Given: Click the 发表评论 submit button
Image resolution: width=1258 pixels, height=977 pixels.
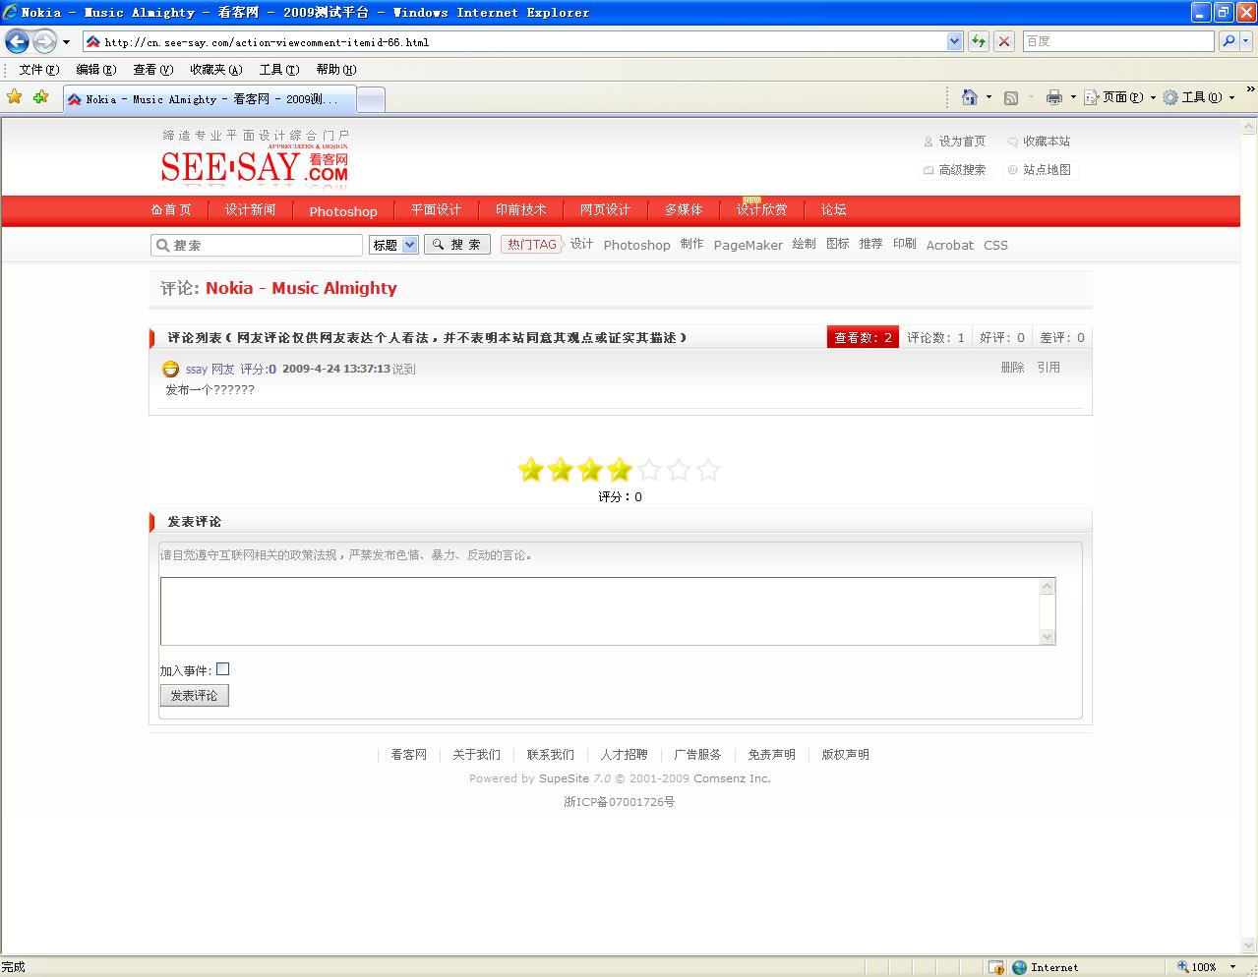Looking at the screenshot, I should coord(194,696).
